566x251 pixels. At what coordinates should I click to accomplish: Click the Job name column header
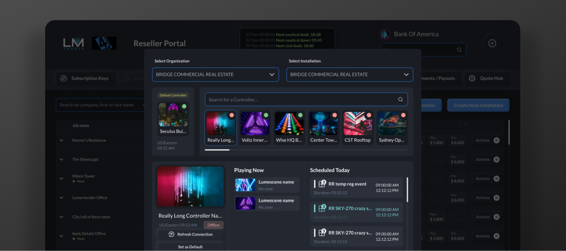(81, 126)
